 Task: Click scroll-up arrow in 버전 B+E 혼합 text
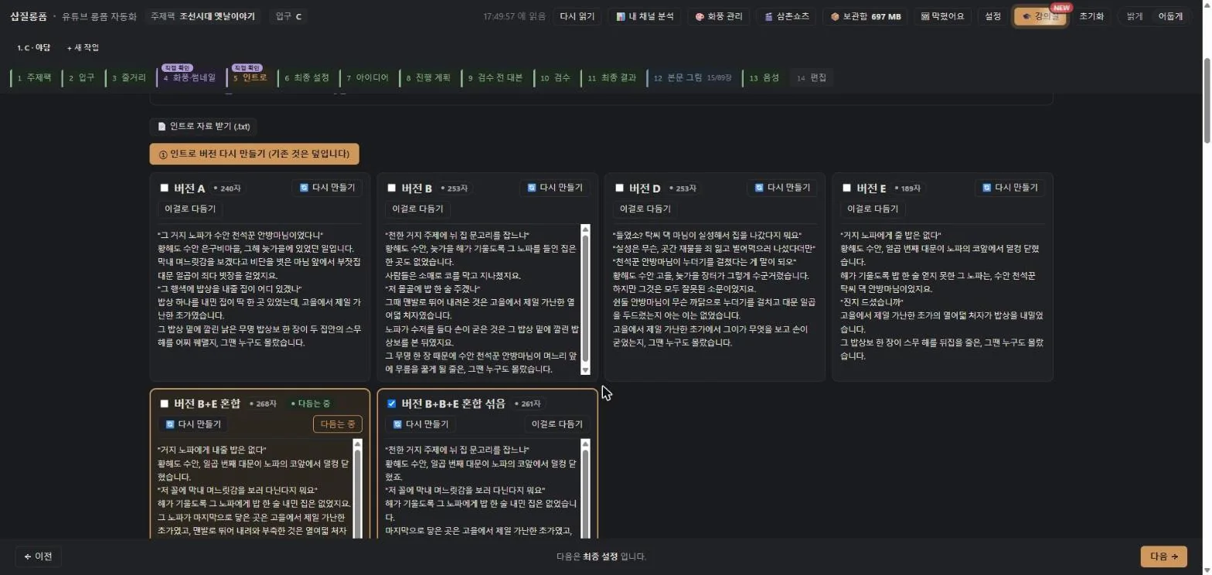(x=357, y=444)
